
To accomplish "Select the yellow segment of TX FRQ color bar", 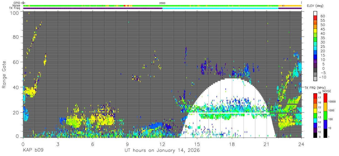I will pos(315,110).
